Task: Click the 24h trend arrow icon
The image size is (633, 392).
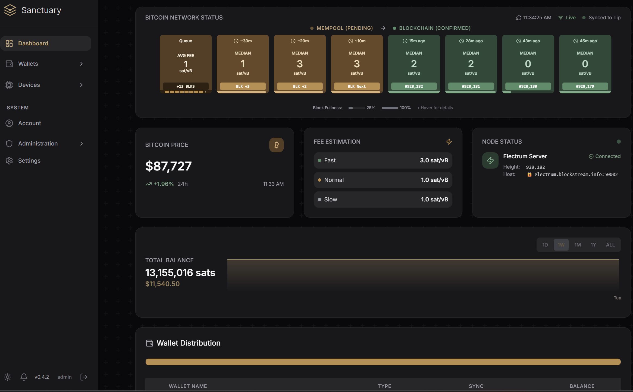Action: (149, 184)
